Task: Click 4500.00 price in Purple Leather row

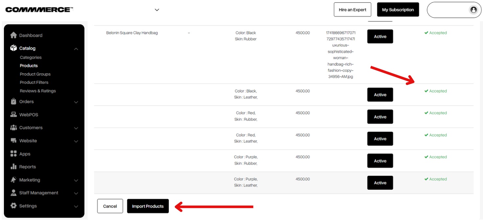Action: 302,179
